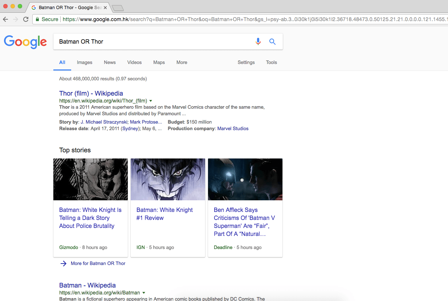Click the Marvel Studios link
448x301 pixels.
click(x=233, y=129)
